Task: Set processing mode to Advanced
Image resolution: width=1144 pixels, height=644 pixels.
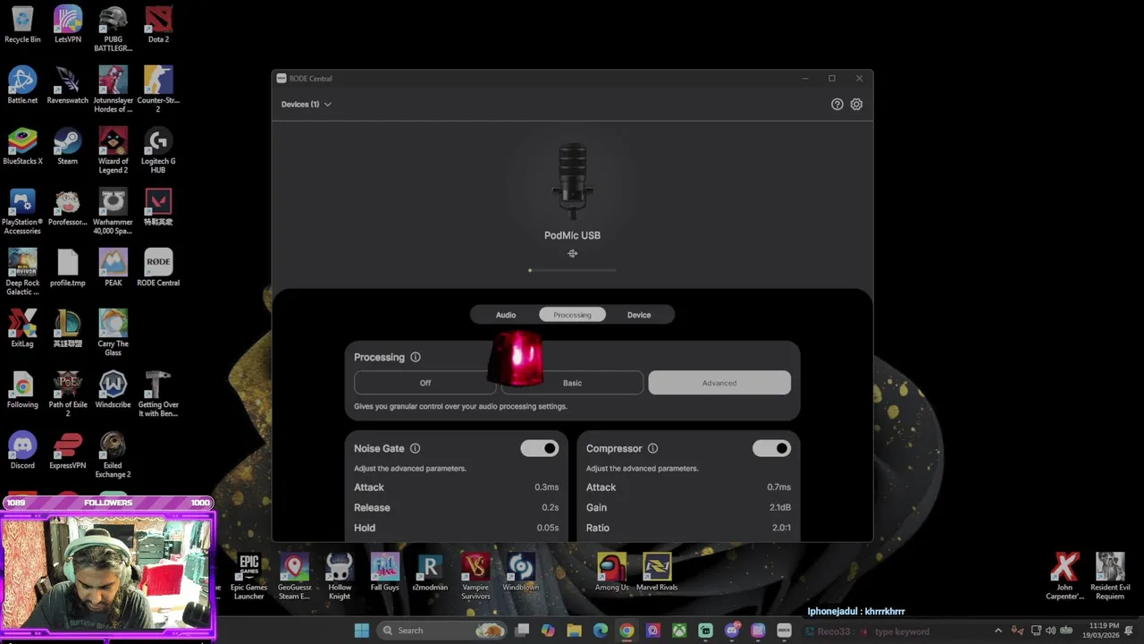Action: tap(719, 383)
